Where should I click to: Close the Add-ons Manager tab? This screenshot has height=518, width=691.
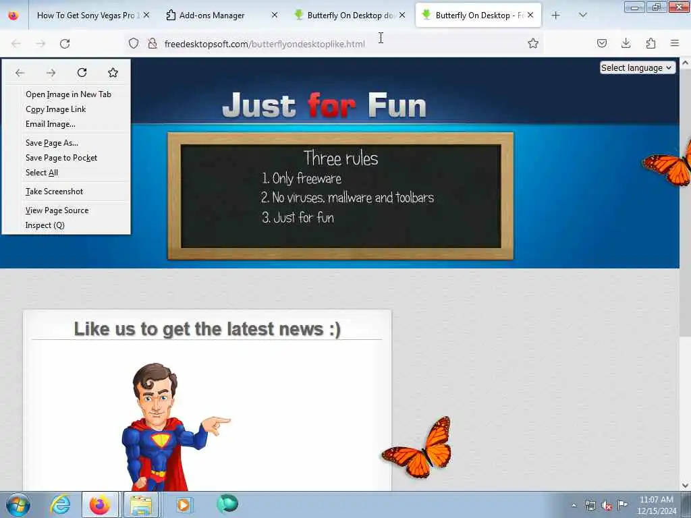(275, 16)
